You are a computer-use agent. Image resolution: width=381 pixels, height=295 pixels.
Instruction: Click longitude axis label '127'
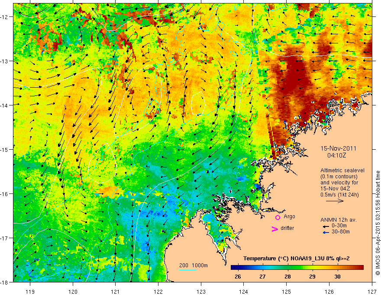click(372, 292)
